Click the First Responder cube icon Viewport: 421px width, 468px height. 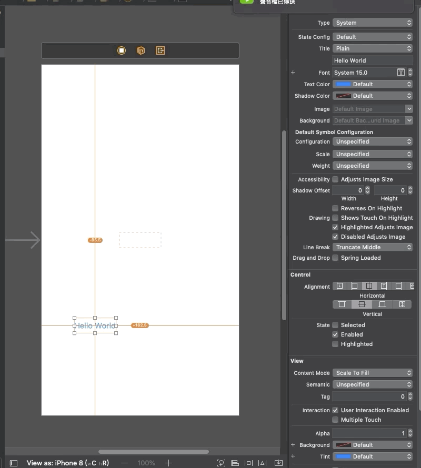coord(141,50)
